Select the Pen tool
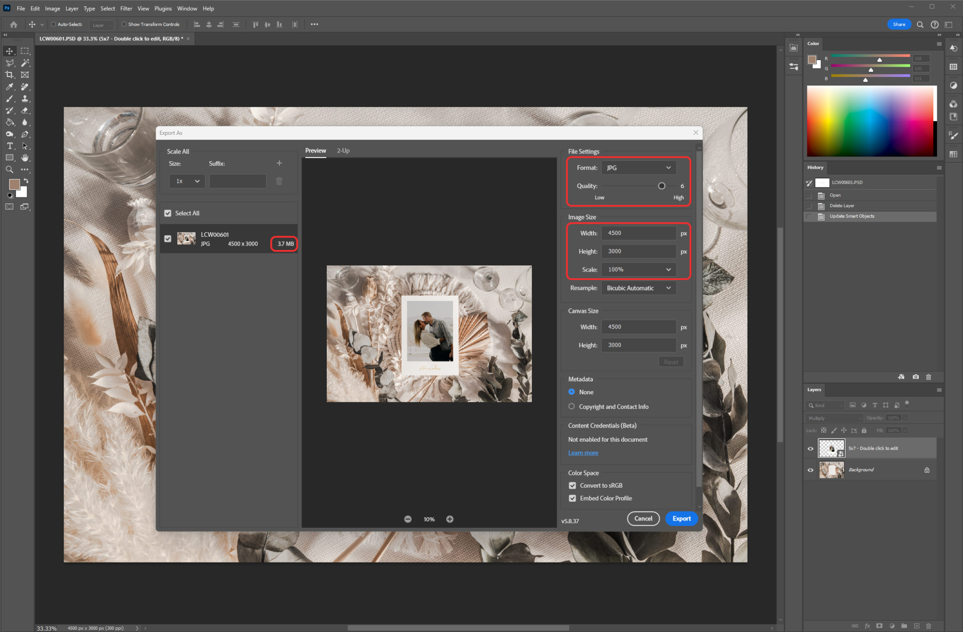The width and height of the screenshot is (963, 632). pos(25,134)
